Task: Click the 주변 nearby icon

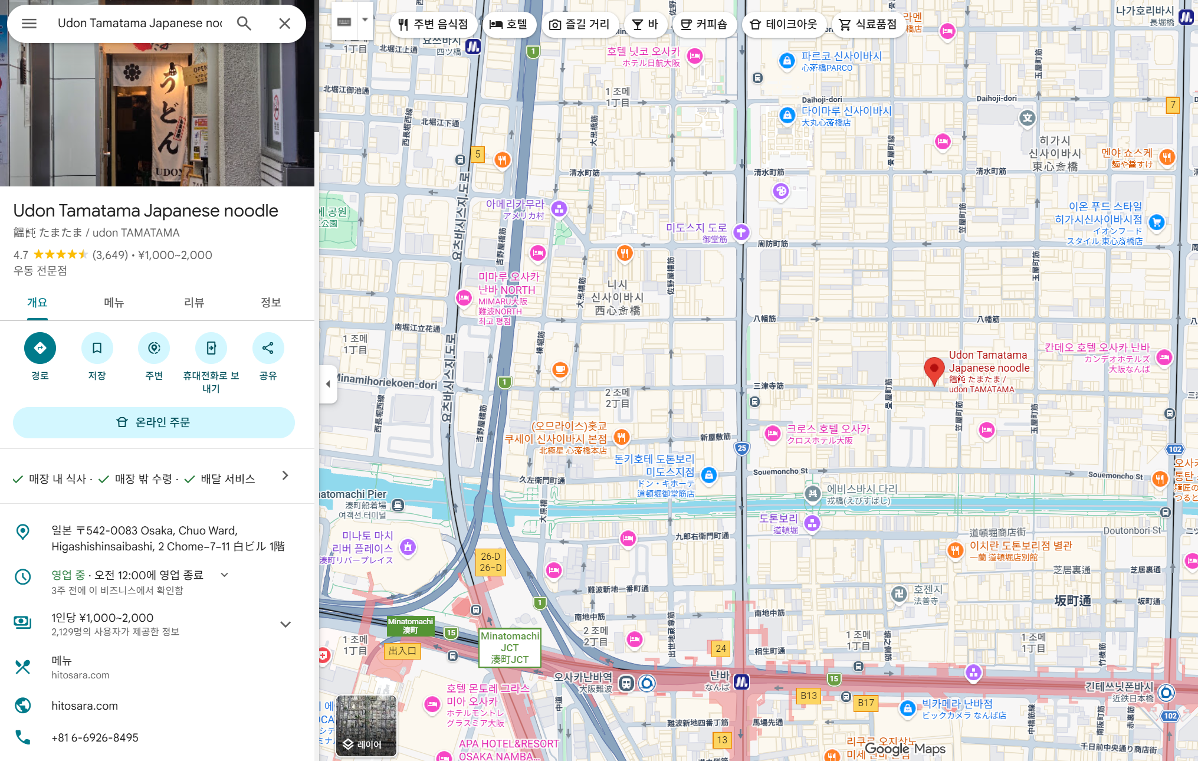Action: pos(154,348)
